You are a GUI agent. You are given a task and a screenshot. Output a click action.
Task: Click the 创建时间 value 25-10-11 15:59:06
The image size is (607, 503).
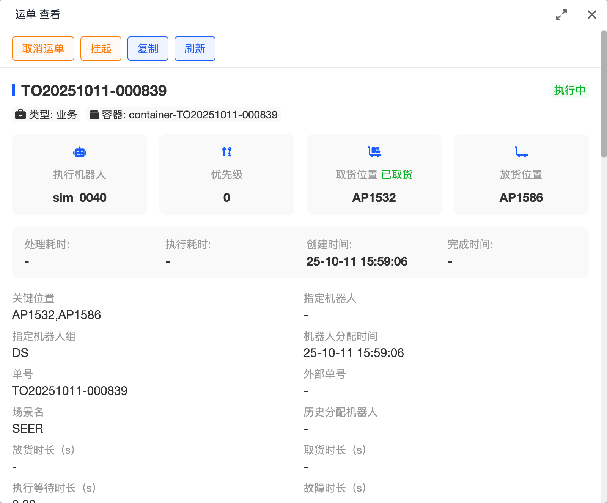pos(357,261)
